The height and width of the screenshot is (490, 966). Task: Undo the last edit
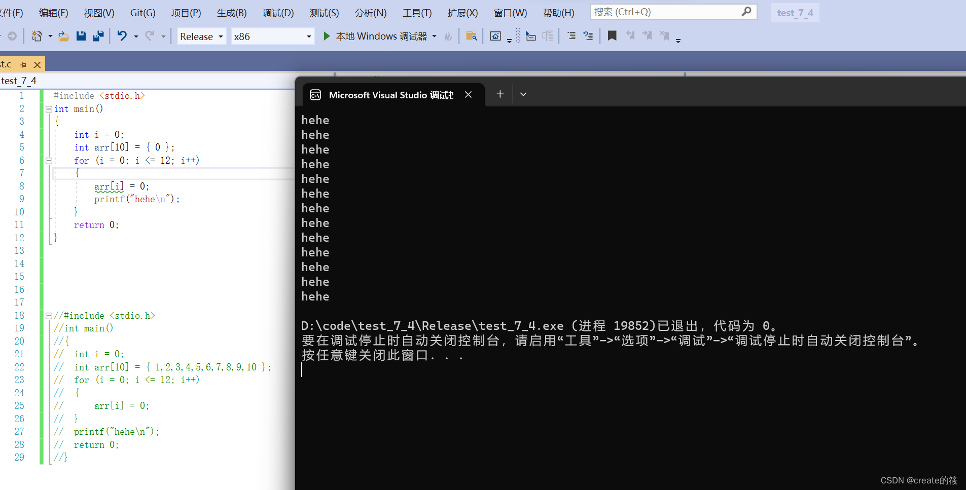pyautogui.click(x=122, y=36)
